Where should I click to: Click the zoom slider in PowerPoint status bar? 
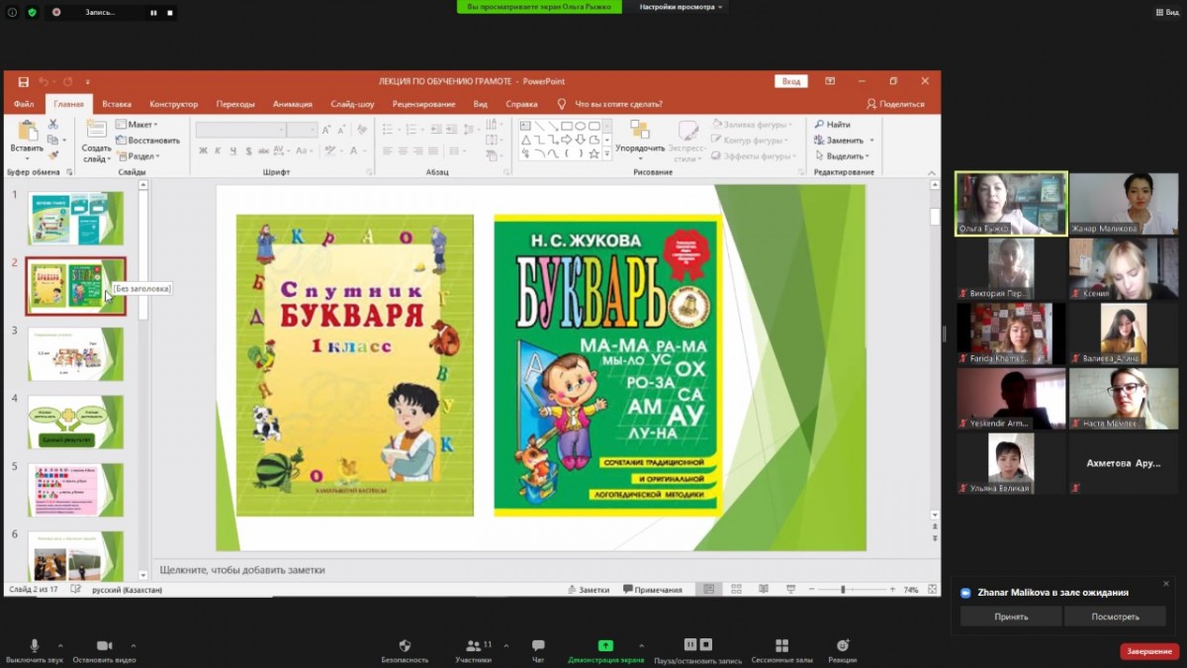click(x=843, y=590)
